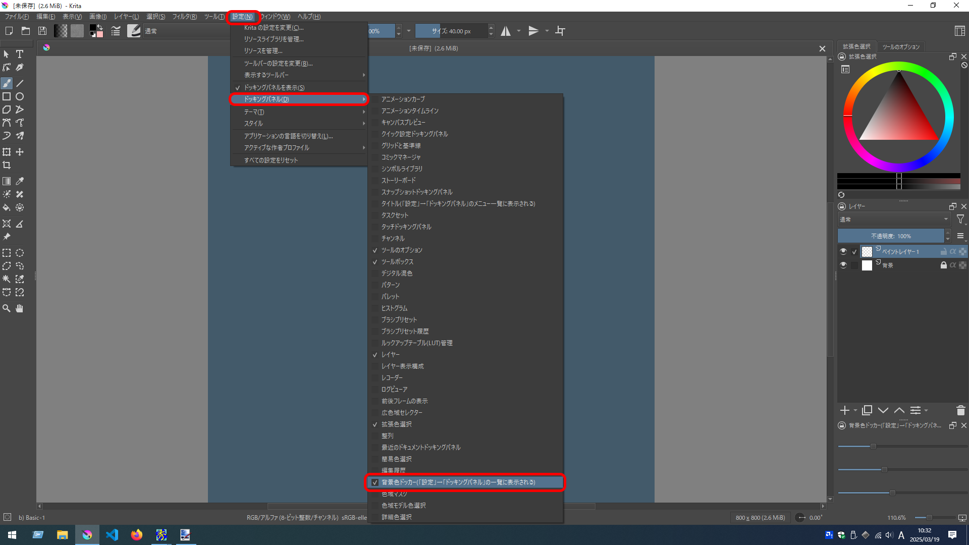
Task: Launch Firefox from the taskbar
Action: tap(137, 534)
